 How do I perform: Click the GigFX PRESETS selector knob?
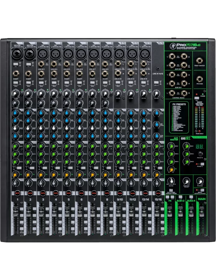click(200, 154)
